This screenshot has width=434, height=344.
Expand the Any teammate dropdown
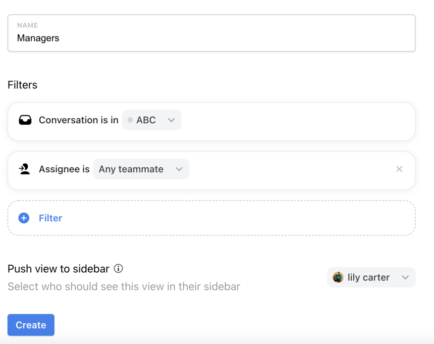[141, 169]
